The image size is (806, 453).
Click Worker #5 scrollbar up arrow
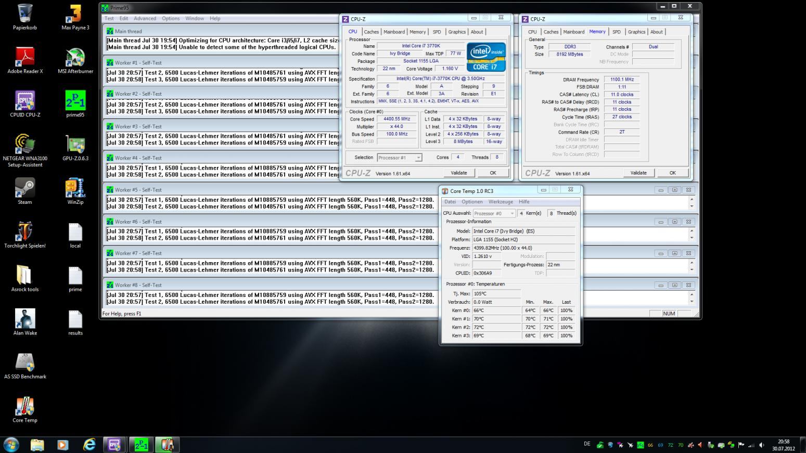click(692, 200)
